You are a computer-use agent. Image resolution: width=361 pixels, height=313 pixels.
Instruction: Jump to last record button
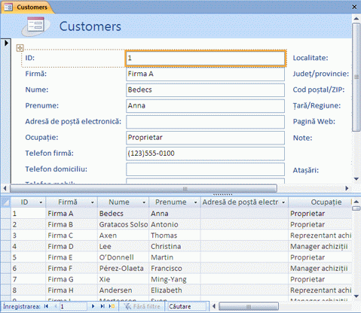pos(102,306)
